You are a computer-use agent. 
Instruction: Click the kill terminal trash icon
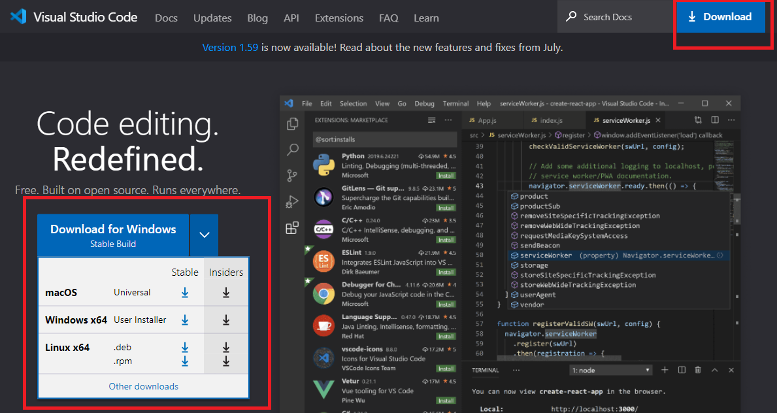pos(698,370)
